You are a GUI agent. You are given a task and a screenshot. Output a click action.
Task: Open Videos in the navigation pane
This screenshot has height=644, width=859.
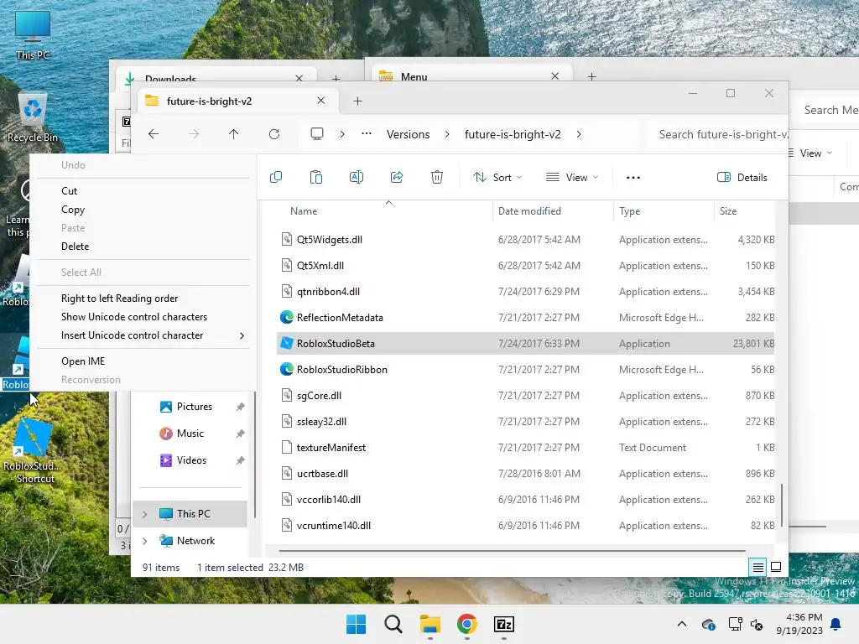click(191, 460)
